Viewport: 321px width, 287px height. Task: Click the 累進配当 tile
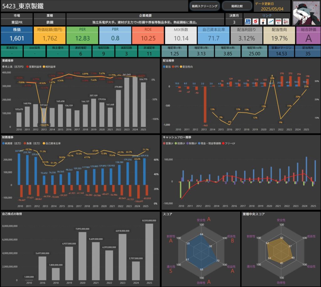(x=12, y=51)
